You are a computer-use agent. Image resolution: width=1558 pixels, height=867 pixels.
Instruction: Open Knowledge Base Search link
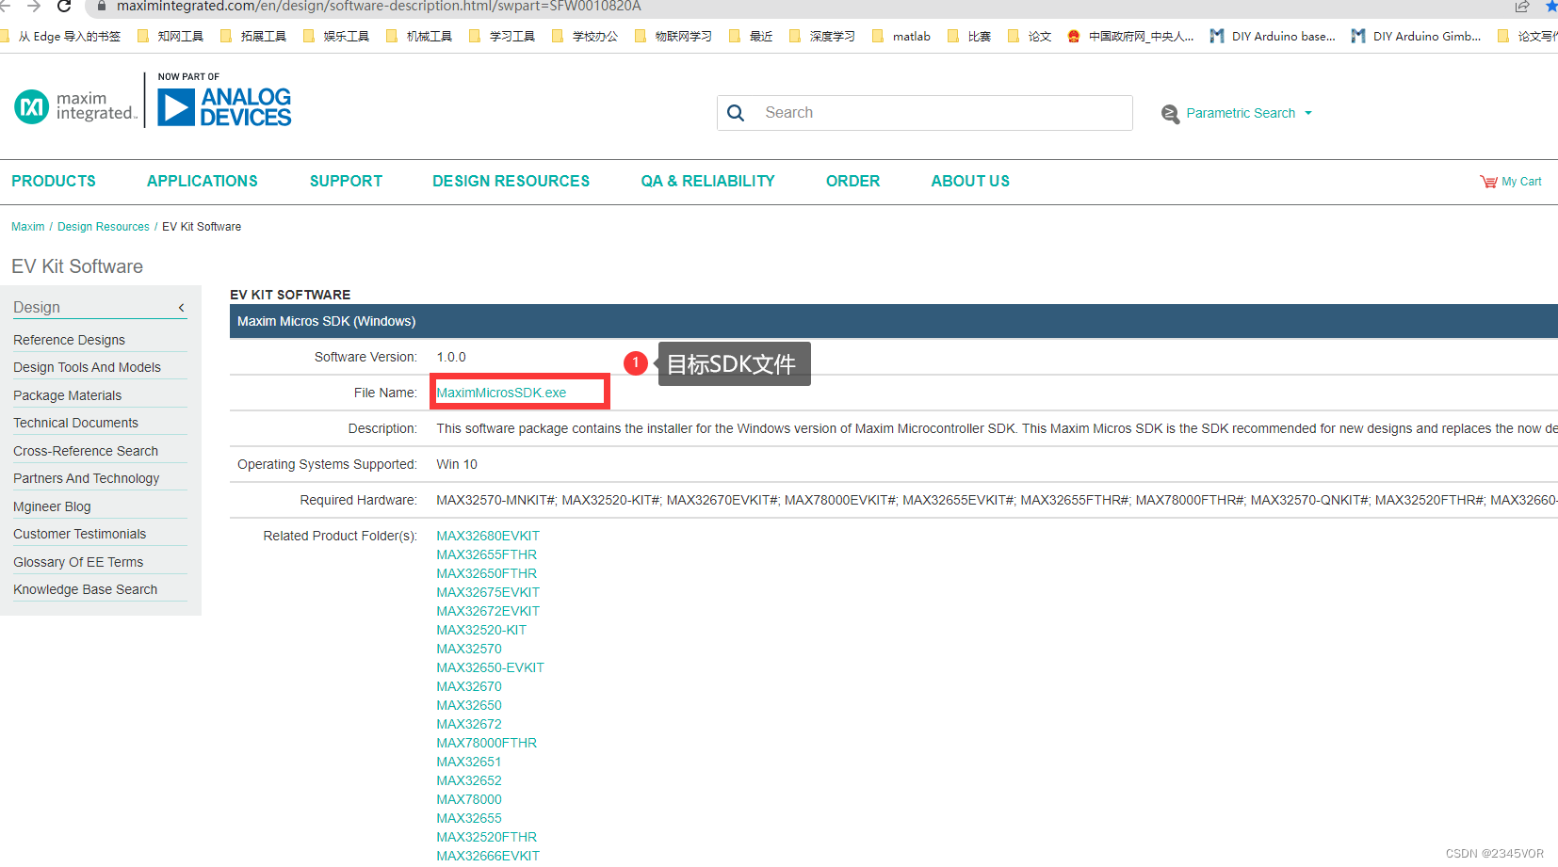click(85, 589)
